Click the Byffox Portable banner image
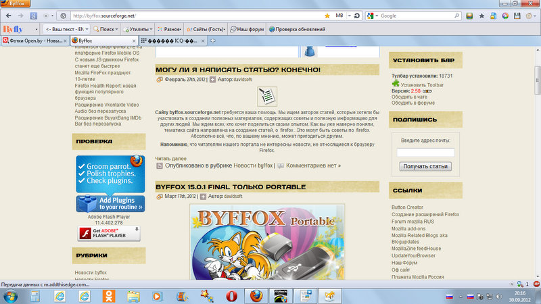This screenshot has width=541, height=304. (267, 242)
